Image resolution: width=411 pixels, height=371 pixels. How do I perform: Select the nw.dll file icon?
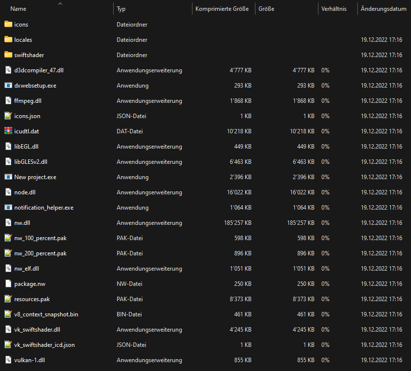pyautogui.click(x=8, y=223)
